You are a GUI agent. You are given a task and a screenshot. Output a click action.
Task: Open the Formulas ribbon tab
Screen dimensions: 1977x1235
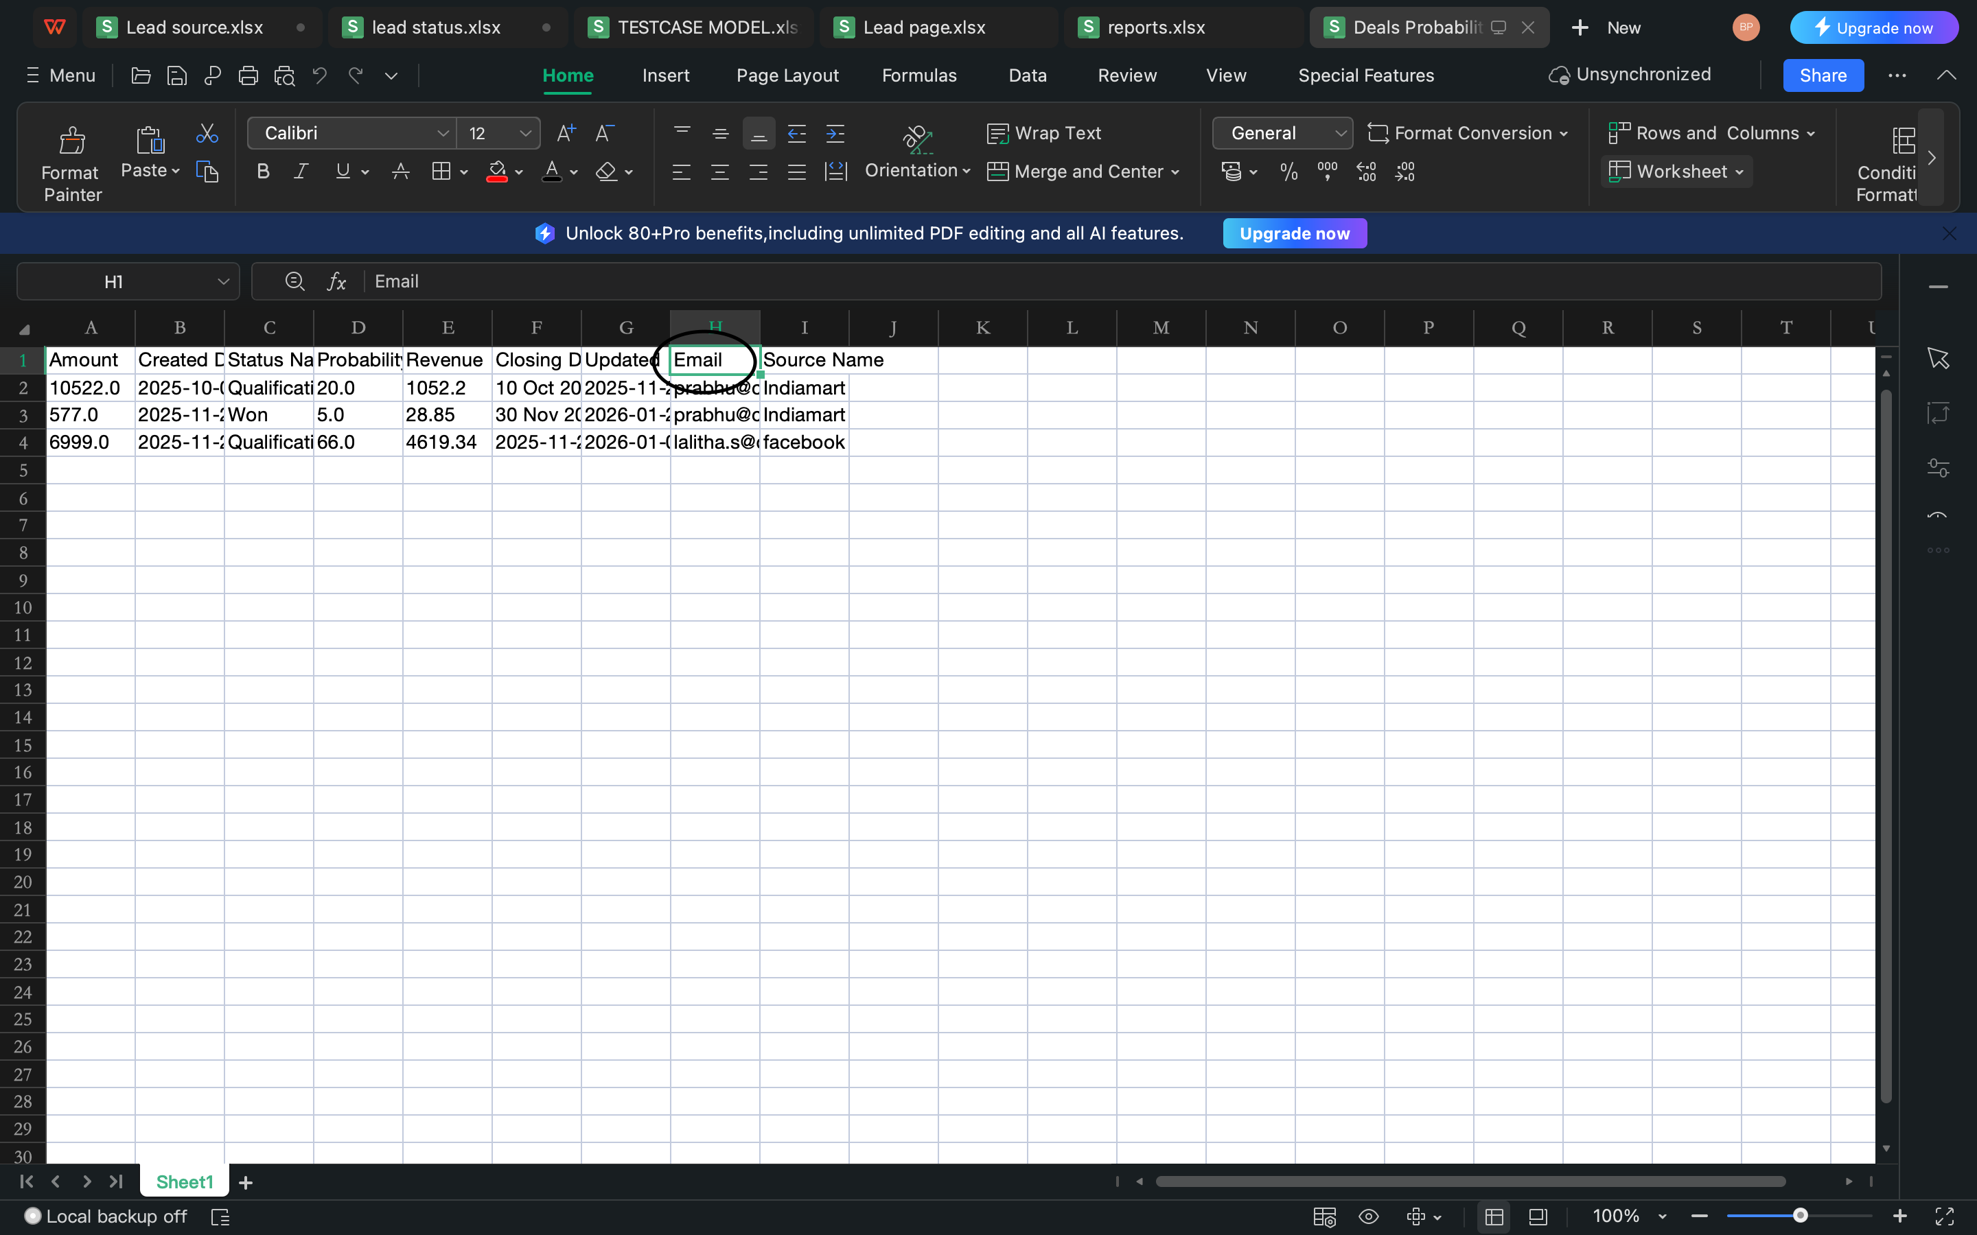tap(919, 76)
